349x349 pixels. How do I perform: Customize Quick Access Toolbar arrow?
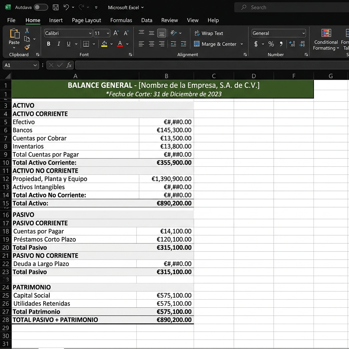(96, 7)
